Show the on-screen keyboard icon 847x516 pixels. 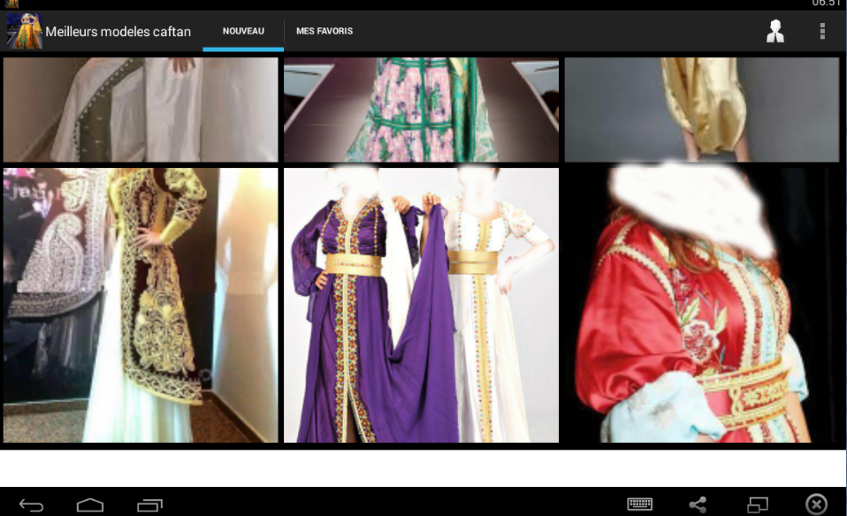click(639, 505)
